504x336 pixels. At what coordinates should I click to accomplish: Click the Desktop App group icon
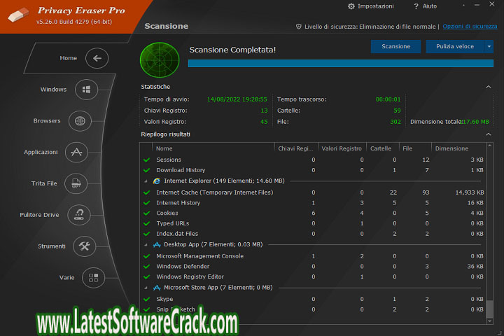coord(157,245)
